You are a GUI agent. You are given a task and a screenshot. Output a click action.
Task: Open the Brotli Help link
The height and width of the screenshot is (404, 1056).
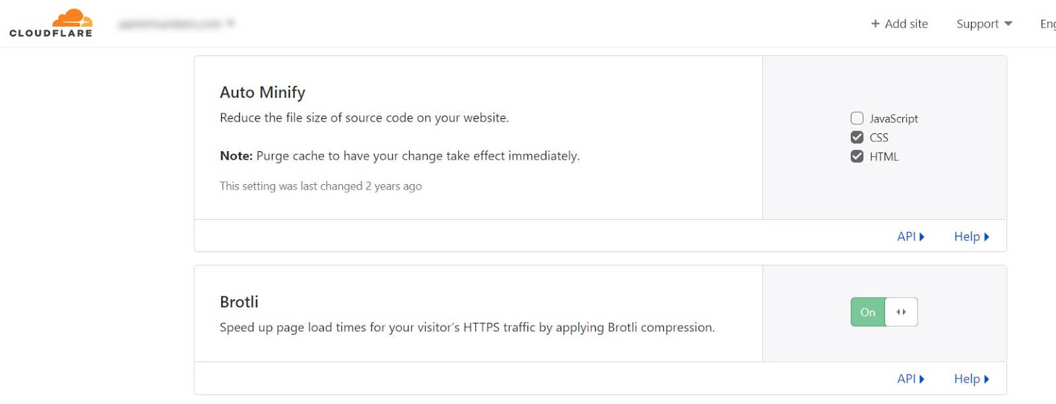(x=972, y=380)
